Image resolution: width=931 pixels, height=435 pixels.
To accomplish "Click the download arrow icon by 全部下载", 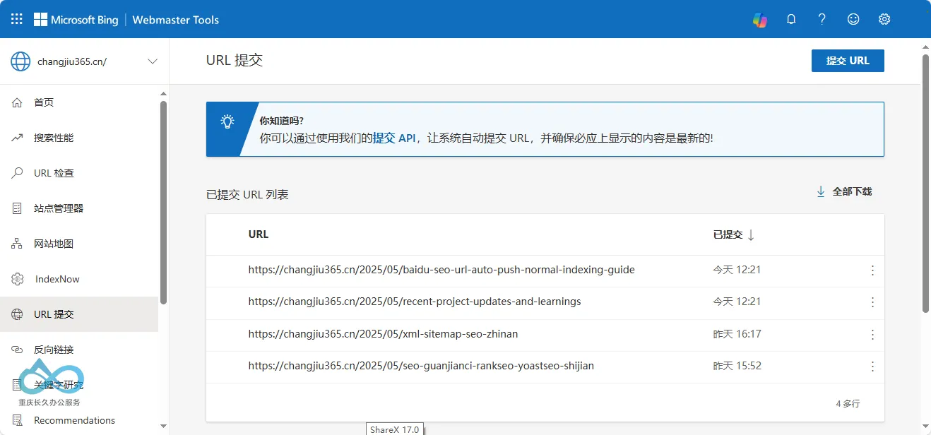I will click(821, 191).
